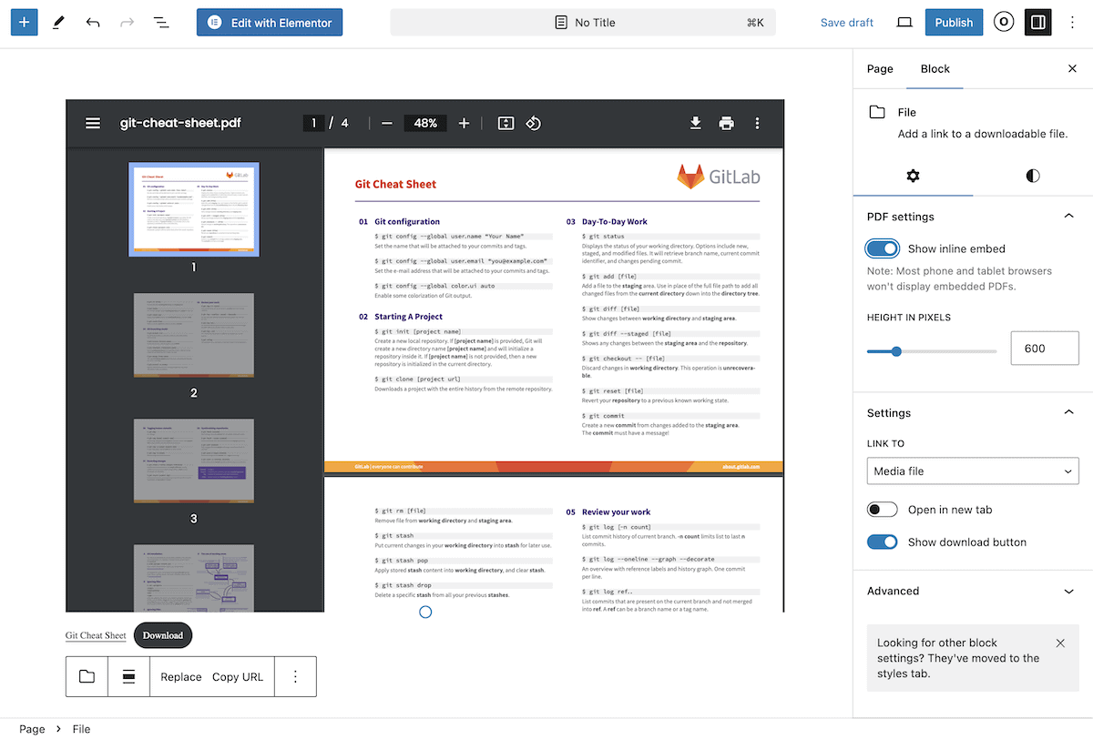Viewport: 1093px width, 739px height.
Task: Click Edit with Elementor button
Action: pyautogui.click(x=270, y=23)
